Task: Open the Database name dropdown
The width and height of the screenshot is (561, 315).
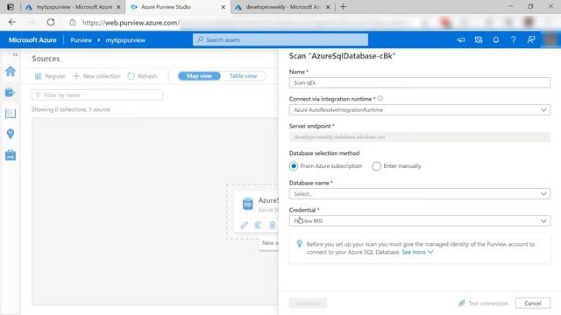Action: click(420, 193)
